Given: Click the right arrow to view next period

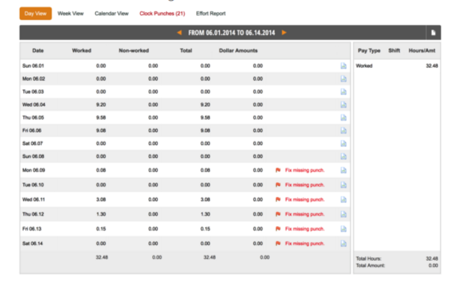Looking at the screenshot, I should click(x=284, y=33).
